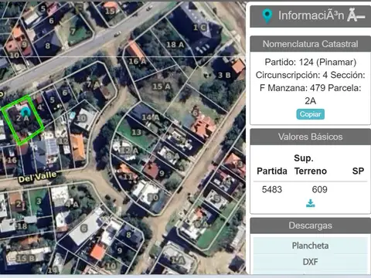Select parcel 15 B on the map
This screenshot has width=371, height=278.
click(x=26, y=258)
